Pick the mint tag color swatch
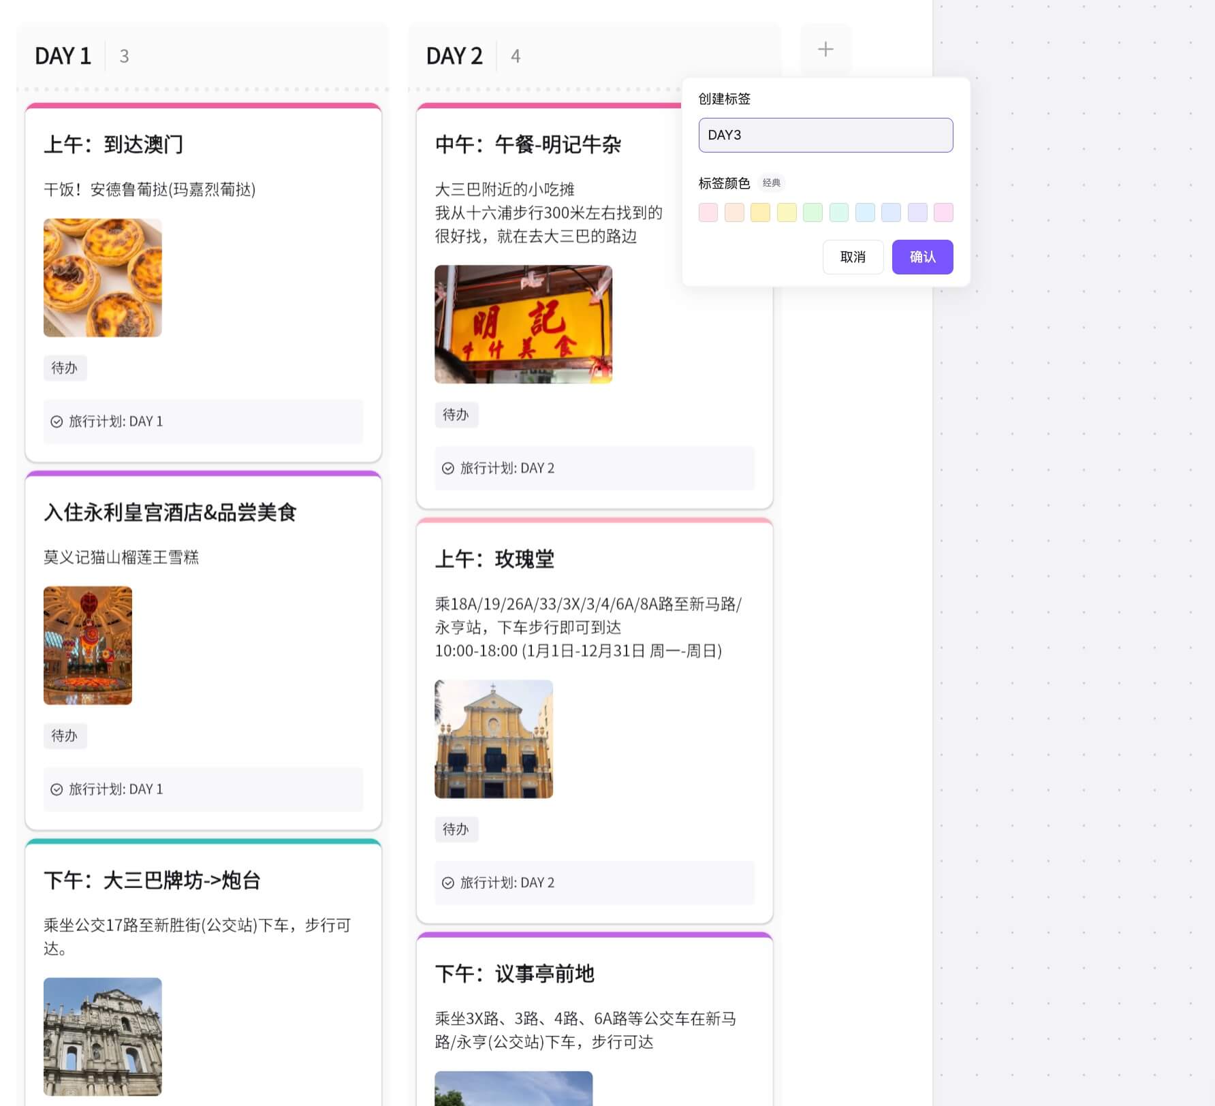This screenshot has height=1106, width=1215. coord(839,212)
